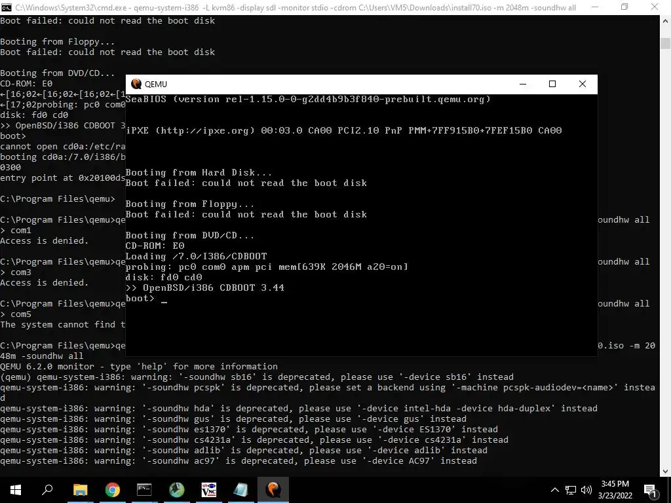Click the cmd vertical scrollbar thumb
The width and height of the screenshot is (671, 503).
(666, 44)
